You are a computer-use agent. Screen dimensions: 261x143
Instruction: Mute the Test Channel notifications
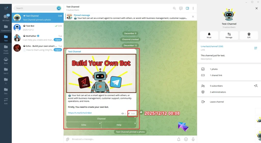coord(209,35)
